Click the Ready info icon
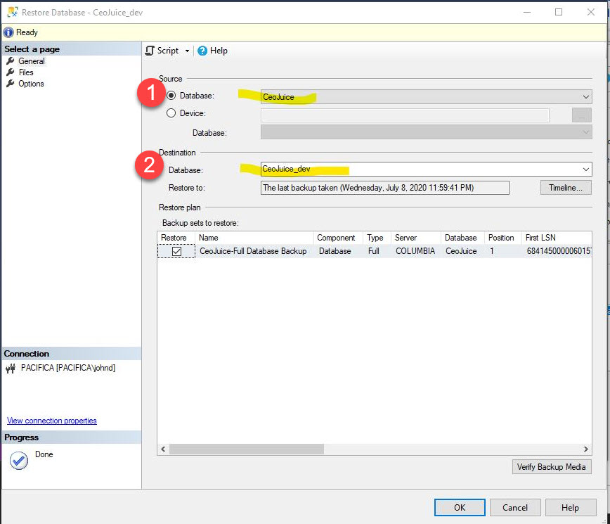Image resolution: width=610 pixels, height=524 pixels. point(8,32)
